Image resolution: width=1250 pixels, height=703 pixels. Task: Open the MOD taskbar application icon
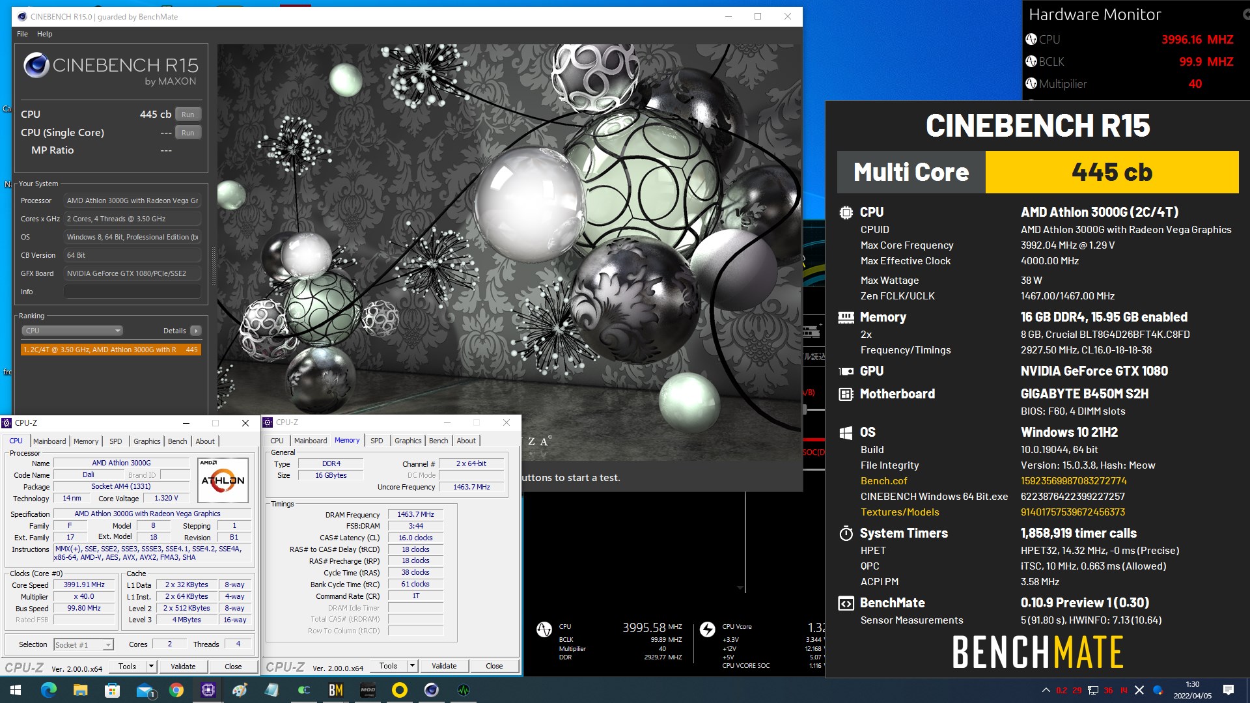click(x=368, y=690)
